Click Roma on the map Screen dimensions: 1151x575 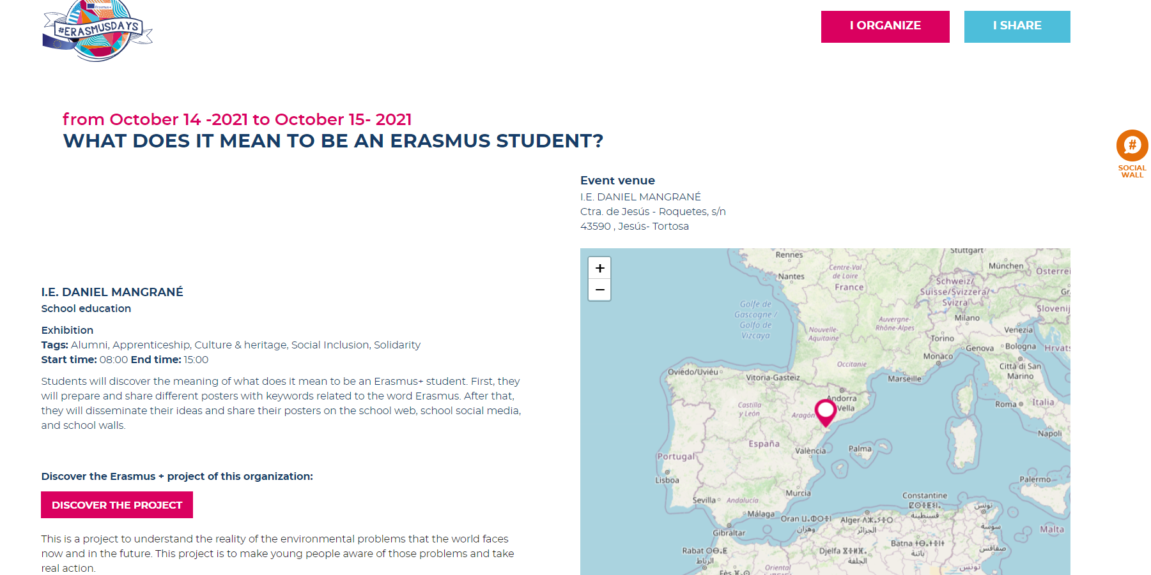(x=1006, y=404)
